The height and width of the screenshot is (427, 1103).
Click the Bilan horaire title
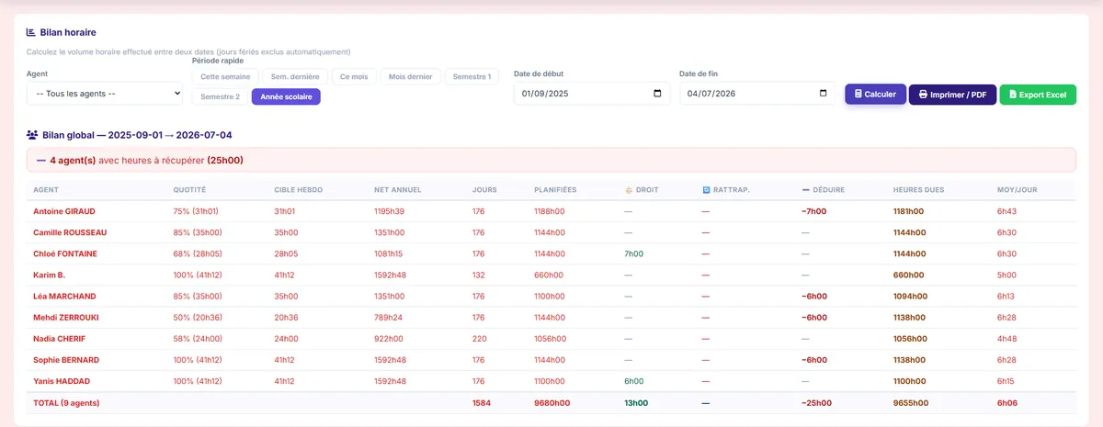click(x=68, y=32)
